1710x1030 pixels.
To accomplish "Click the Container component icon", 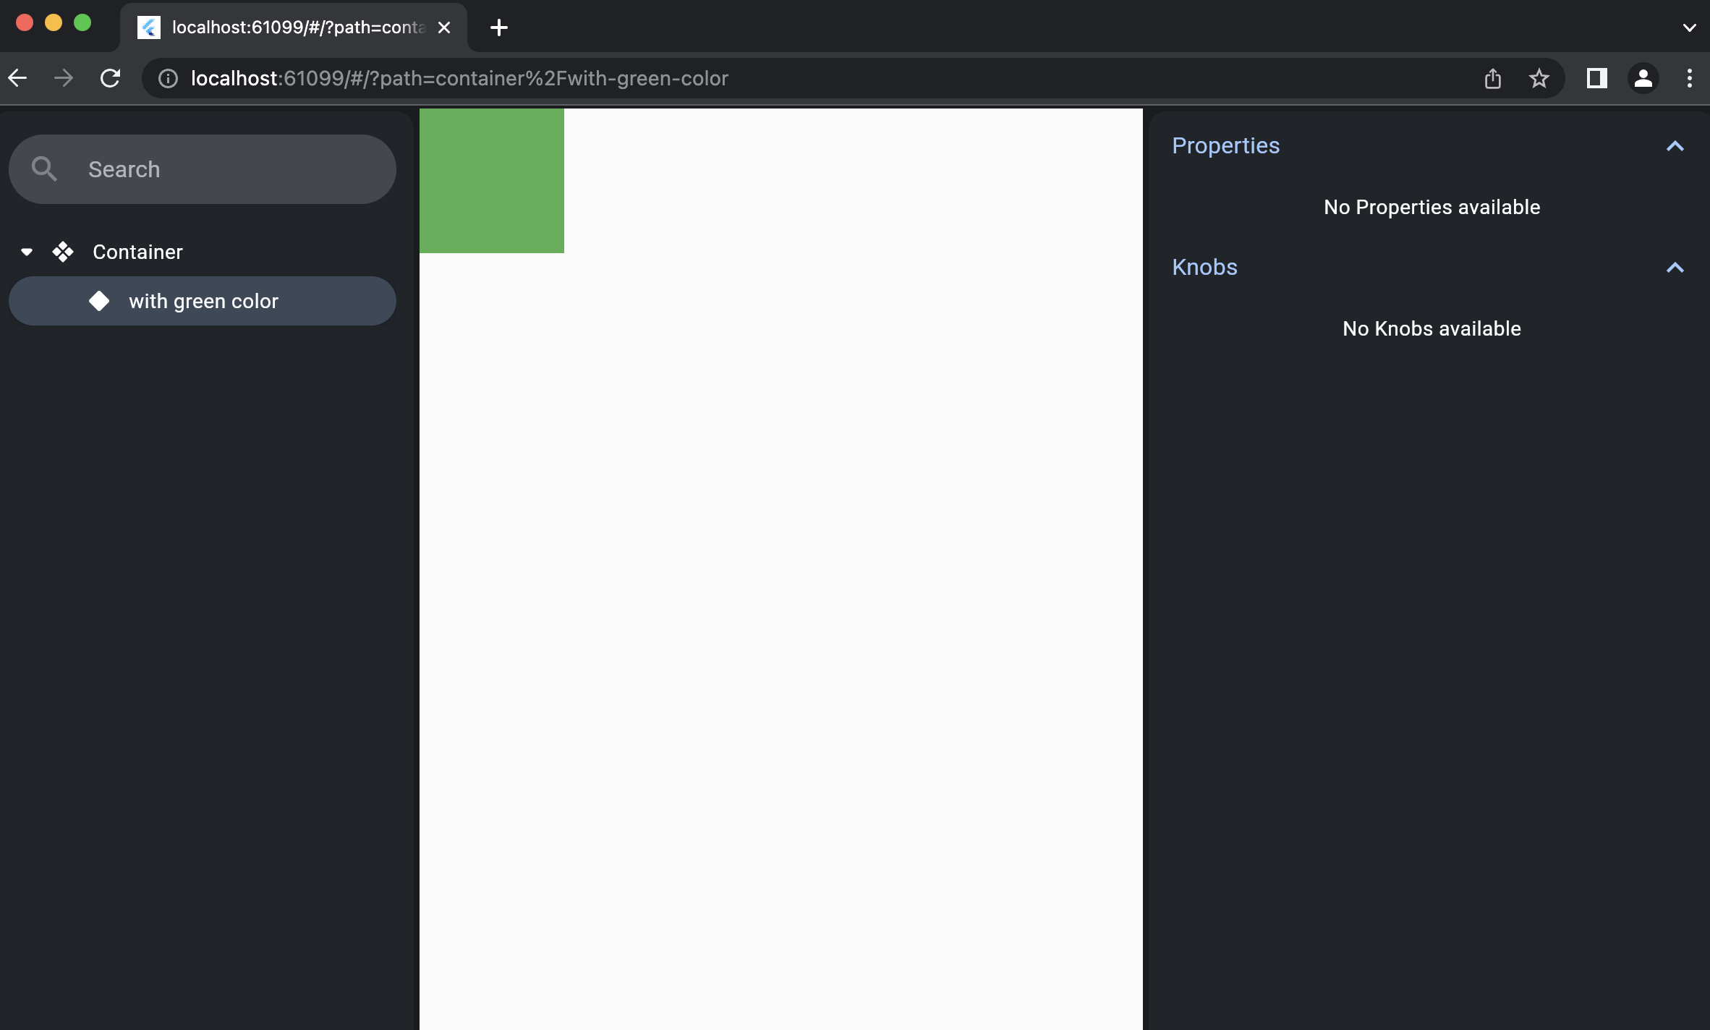I will (63, 252).
